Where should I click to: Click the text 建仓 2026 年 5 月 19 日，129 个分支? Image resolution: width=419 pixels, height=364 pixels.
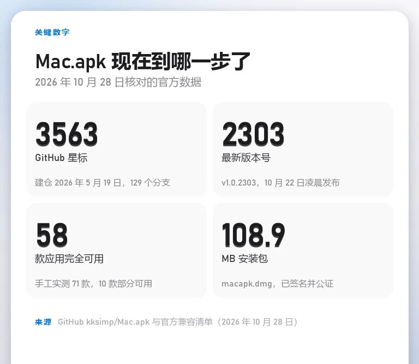tap(103, 182)
